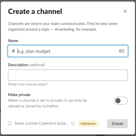Screen dimensions: 136x136
Task: Click inside the Description text box
Action: 68,75
